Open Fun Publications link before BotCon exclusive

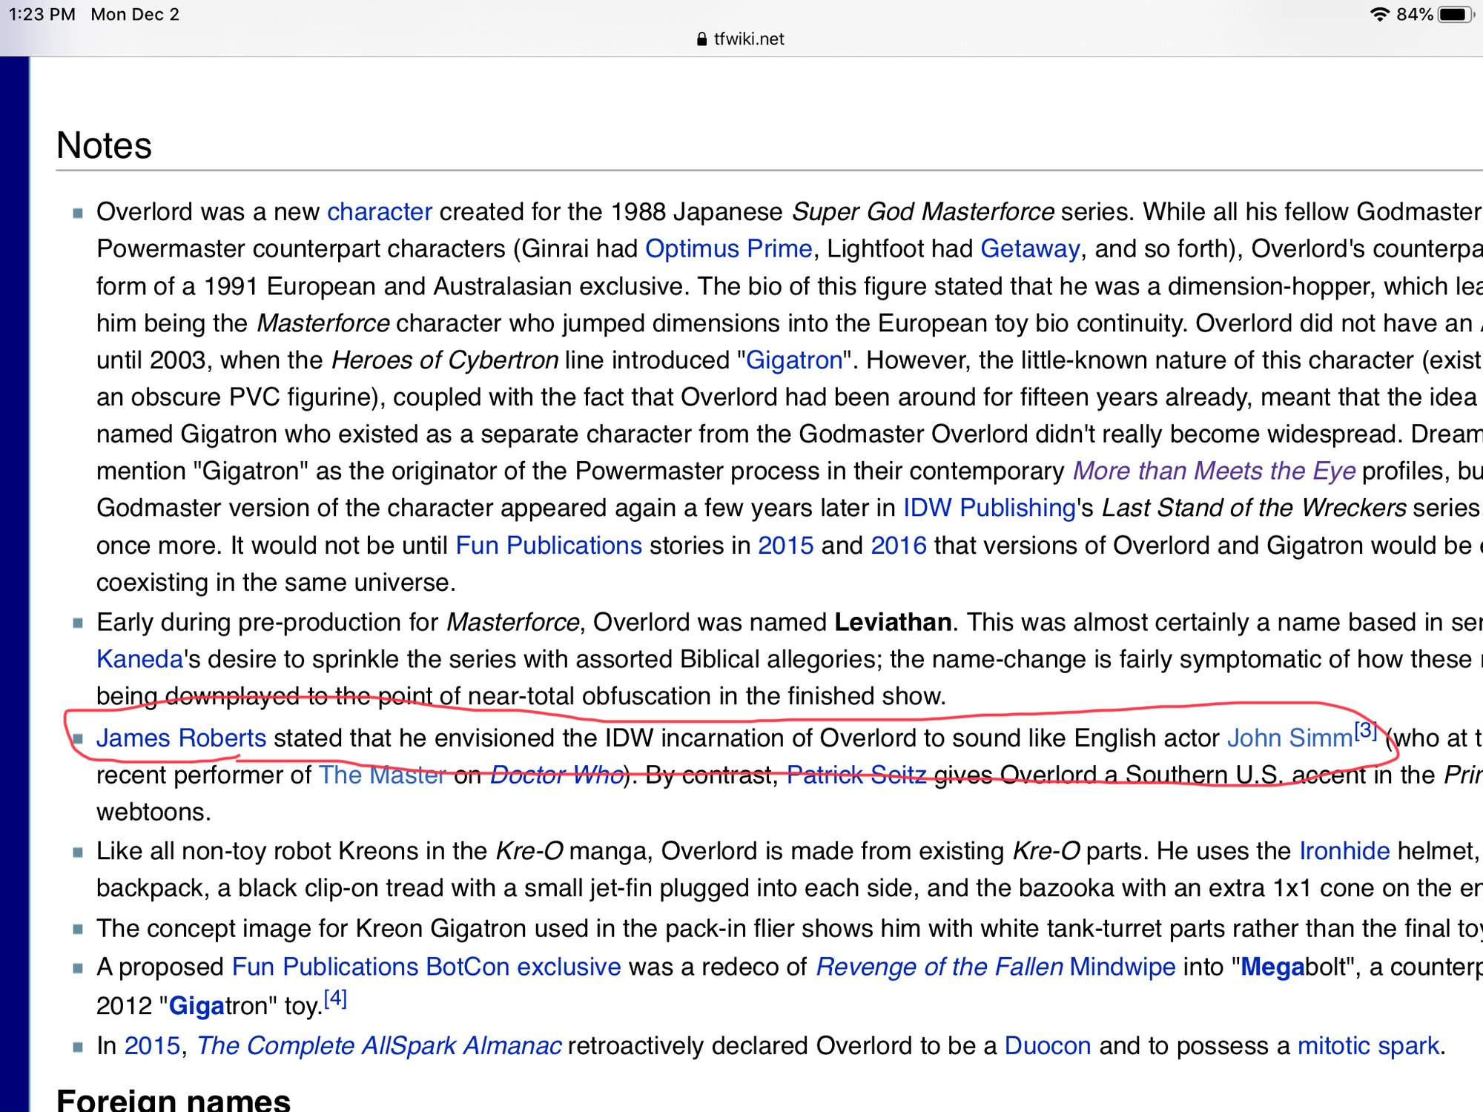coord(326,967)
